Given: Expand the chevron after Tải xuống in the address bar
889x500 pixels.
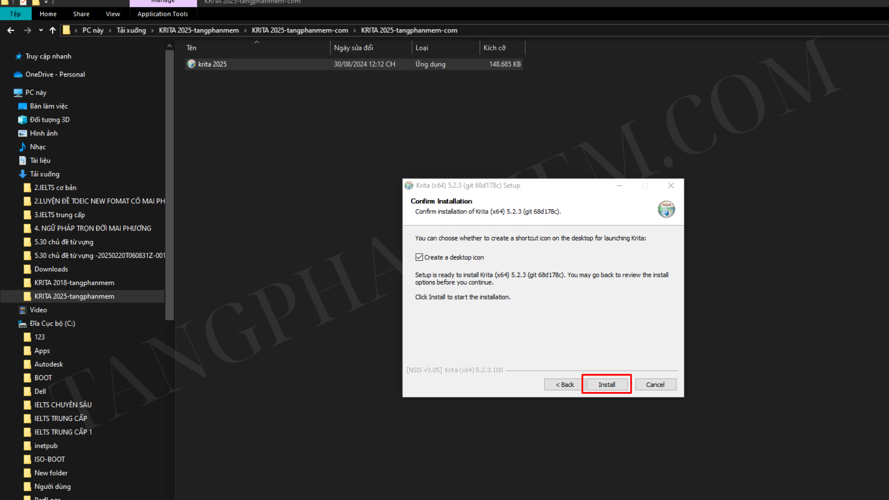Looking at the screenshot, I should tap(152, 31).
